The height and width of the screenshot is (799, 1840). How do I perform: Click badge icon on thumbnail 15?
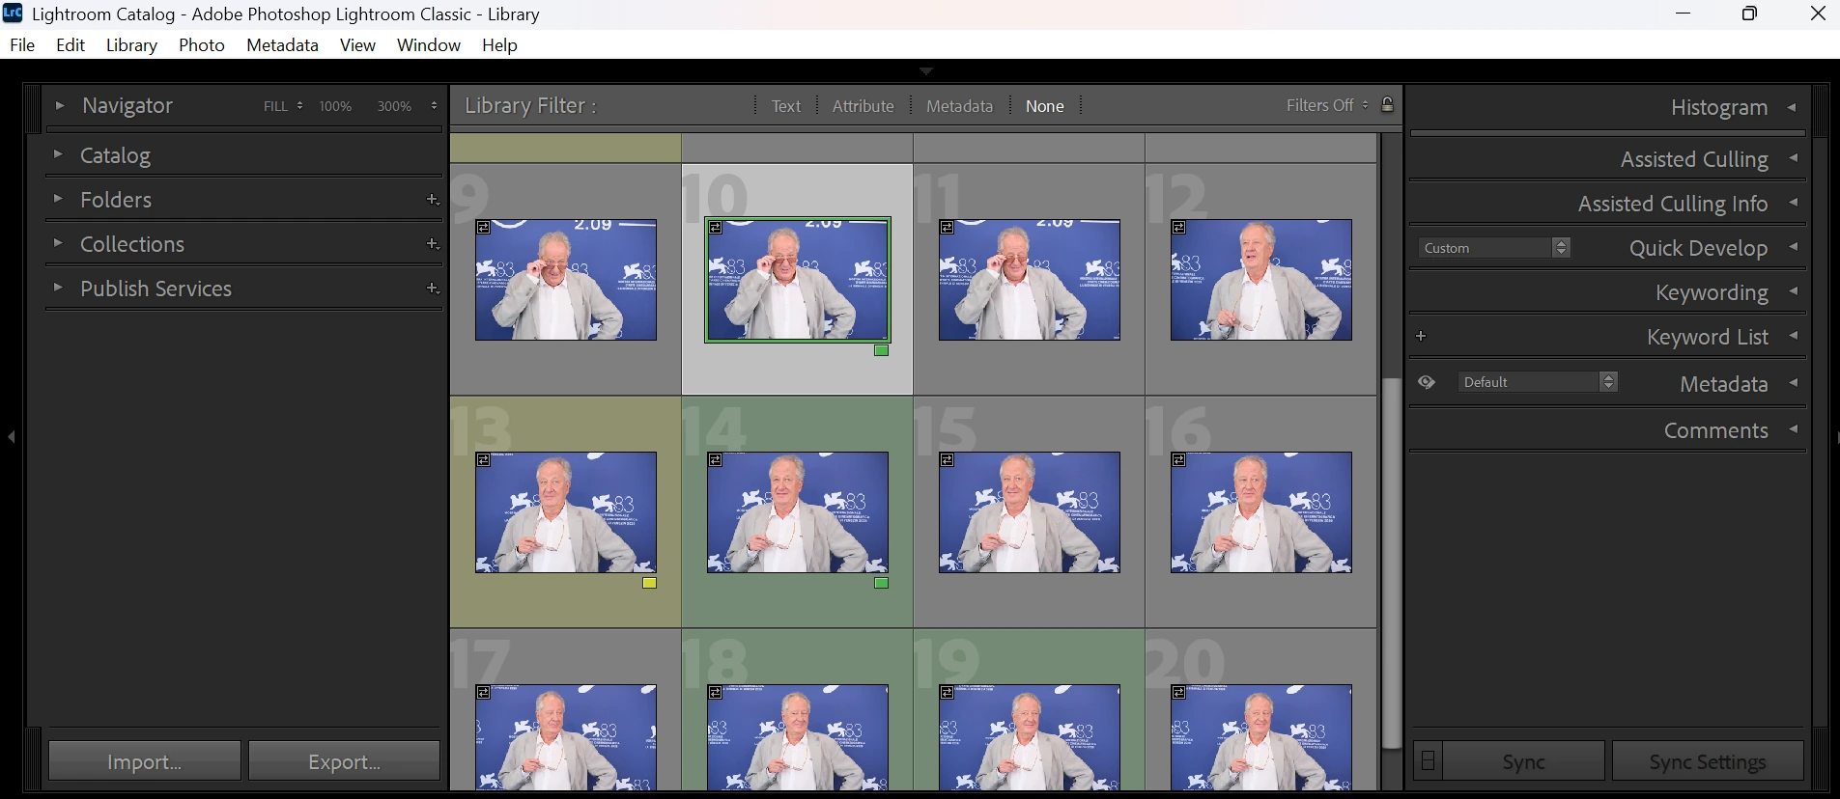point(948,460)
